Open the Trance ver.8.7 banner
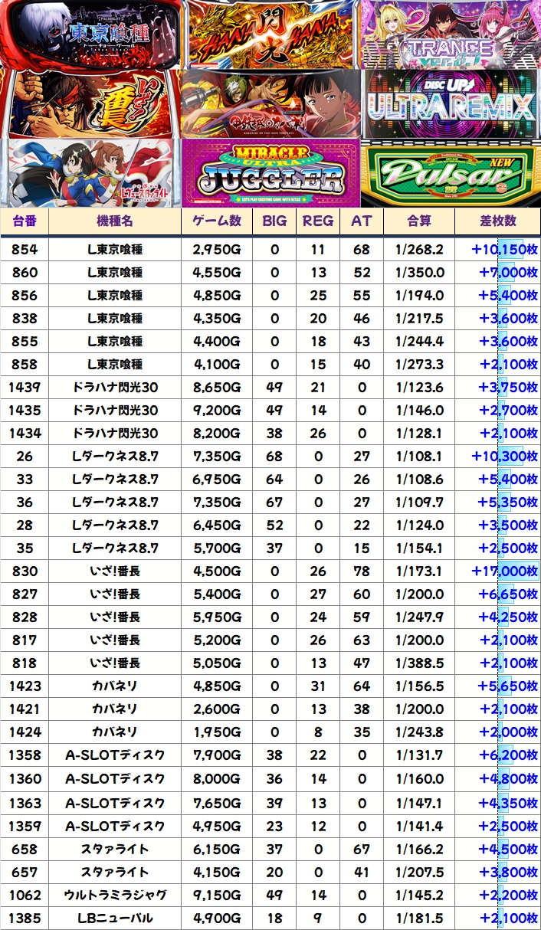Viewport: 541px width, 930px height. pyautogui.click(x=449, y=34)
